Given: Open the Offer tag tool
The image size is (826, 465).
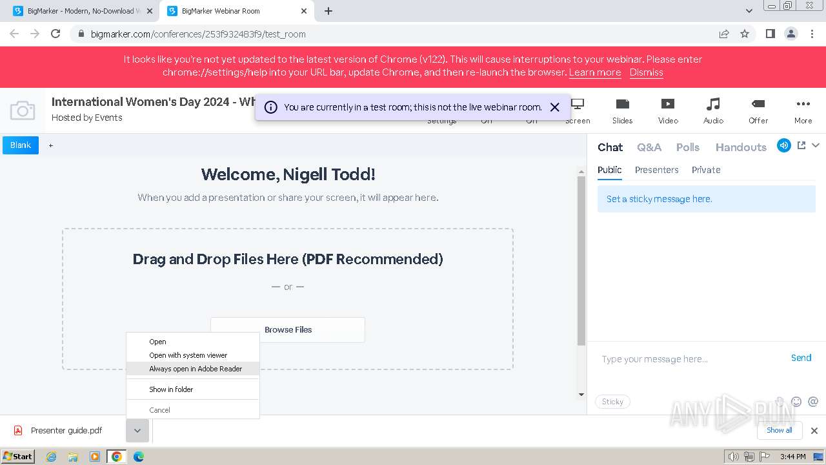Looking at the screenshot, I should [758, 111].
